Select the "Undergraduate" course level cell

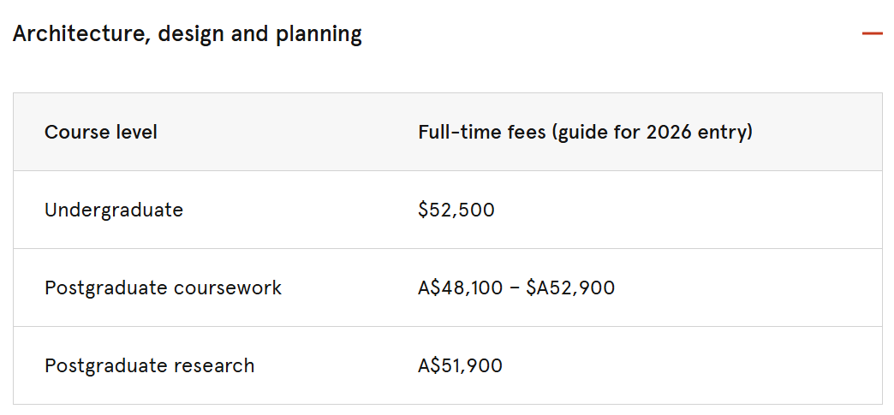114,210
